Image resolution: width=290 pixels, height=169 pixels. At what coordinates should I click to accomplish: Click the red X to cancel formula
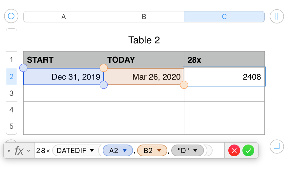pos(234,151)
